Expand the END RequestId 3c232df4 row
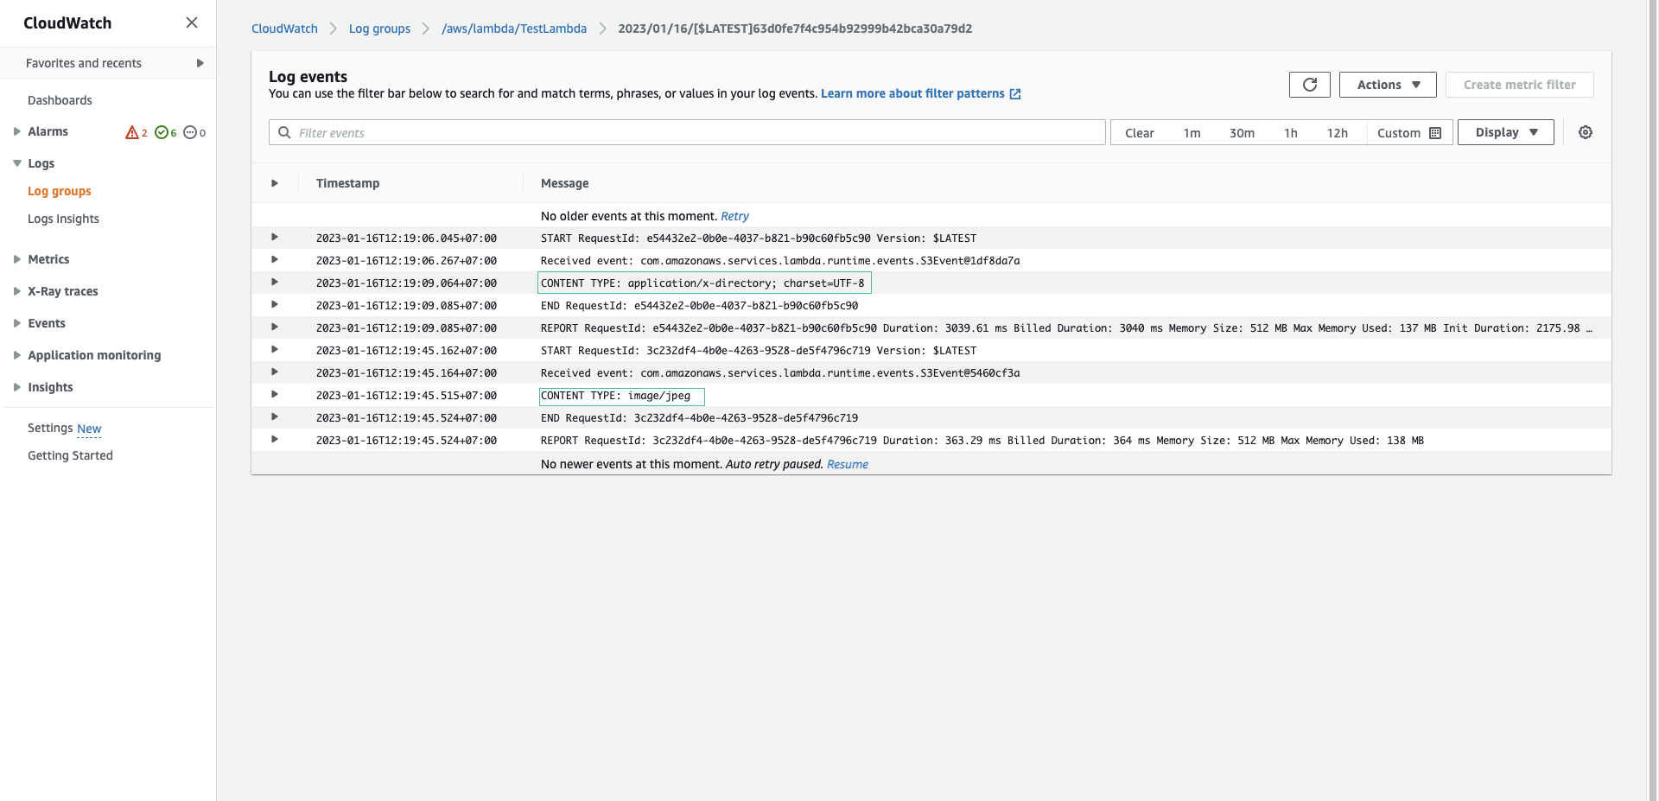 tap(275, 416)
